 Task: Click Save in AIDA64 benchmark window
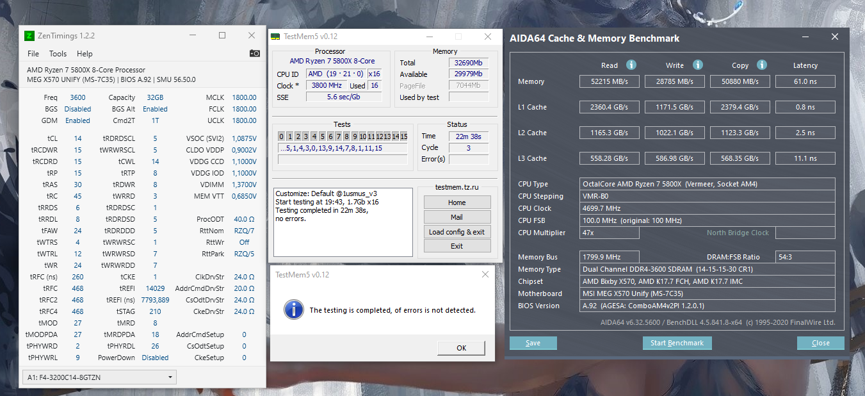pyautogui.click(x=533, y=343)
